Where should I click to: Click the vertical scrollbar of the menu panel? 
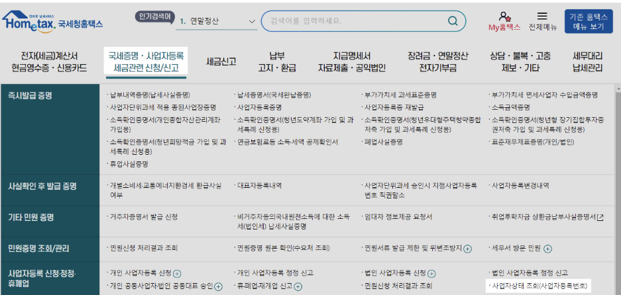click(x=618, y=189)
